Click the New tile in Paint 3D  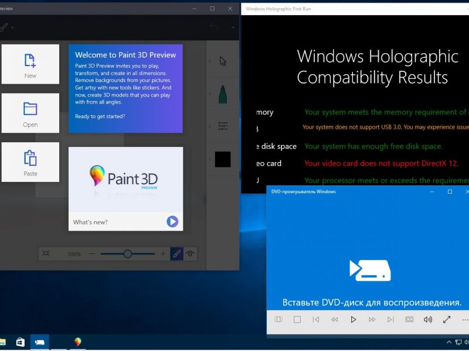30,64
